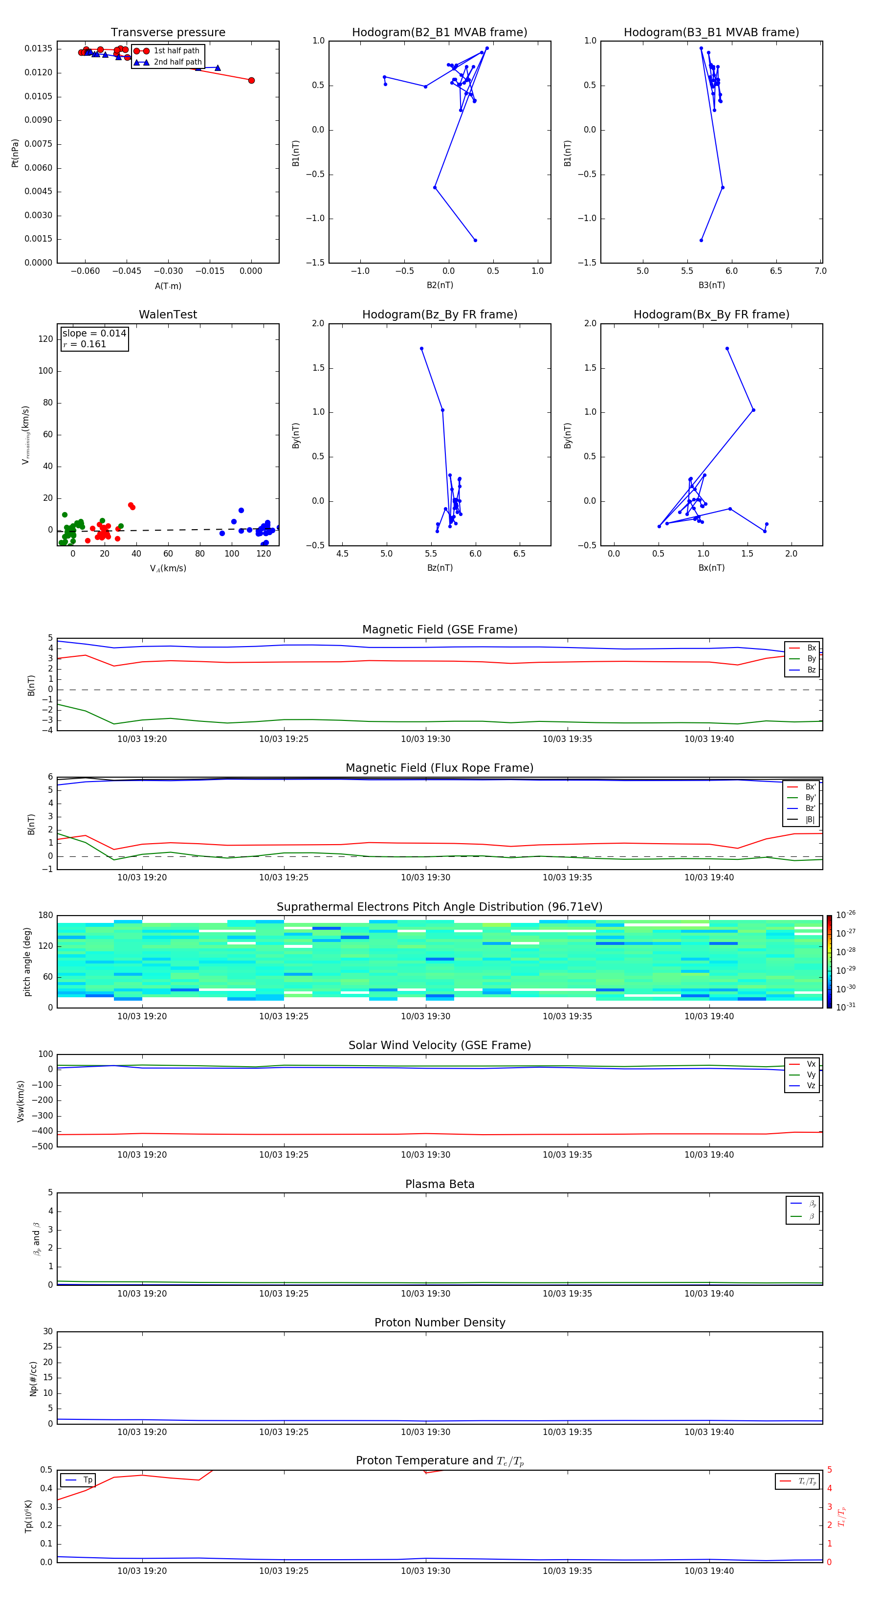Image resolution: width=880 pixels, height=1614 pixels.
Task: Click the 'Tp' legend entry in temperature plot
Action: pyautogui.click(x=78, y=1480)
